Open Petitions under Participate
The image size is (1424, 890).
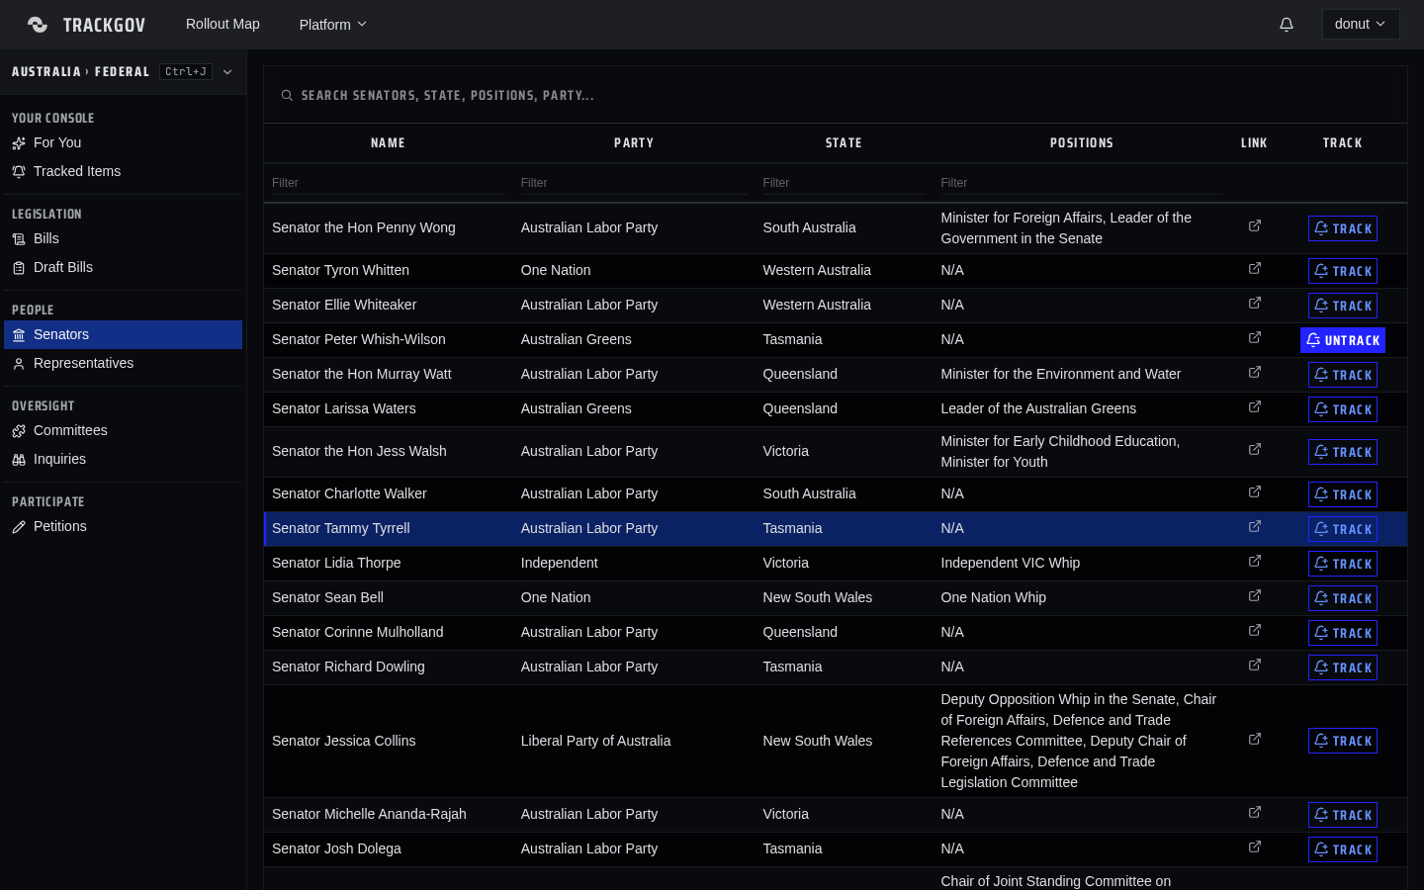click(123, 527)
